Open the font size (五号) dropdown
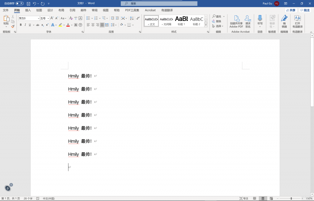This screenshot has height=201, width=314. (48, 18)
